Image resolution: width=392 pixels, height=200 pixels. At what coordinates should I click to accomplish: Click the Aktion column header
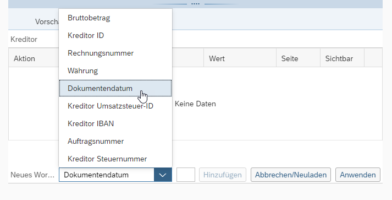[24, 58]
